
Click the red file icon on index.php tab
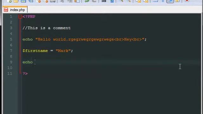pyautogui.click(x=6, y=10)
